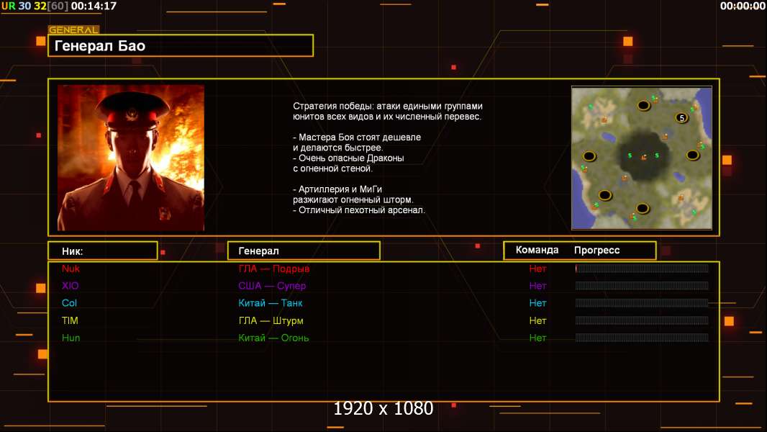767x432 pixels.
Task: Click the "Очень опасные Драконы" line
Action: pyautogui.click(x=348, y=158)
